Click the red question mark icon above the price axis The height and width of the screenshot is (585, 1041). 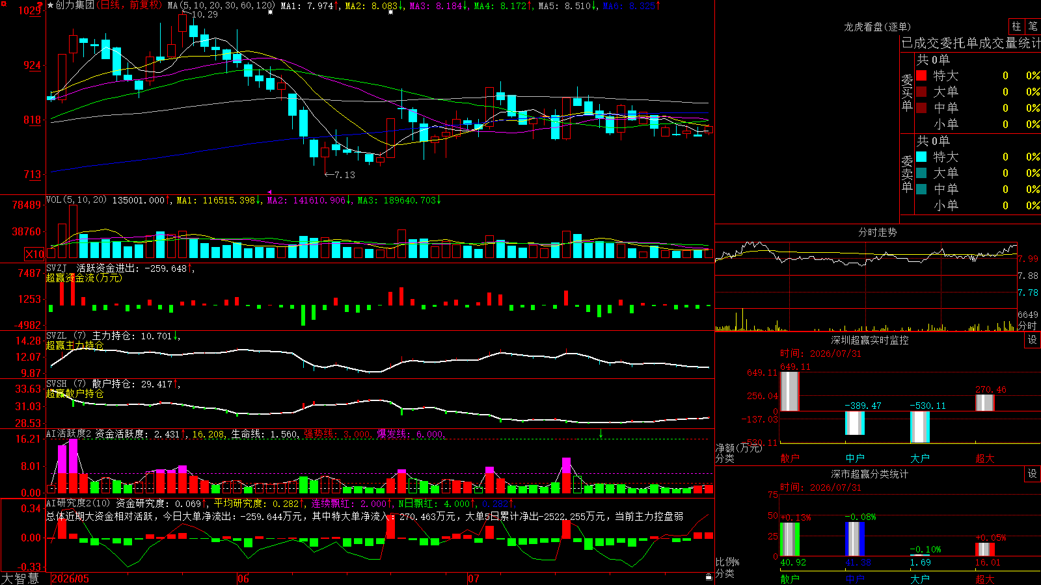[40, 5]
